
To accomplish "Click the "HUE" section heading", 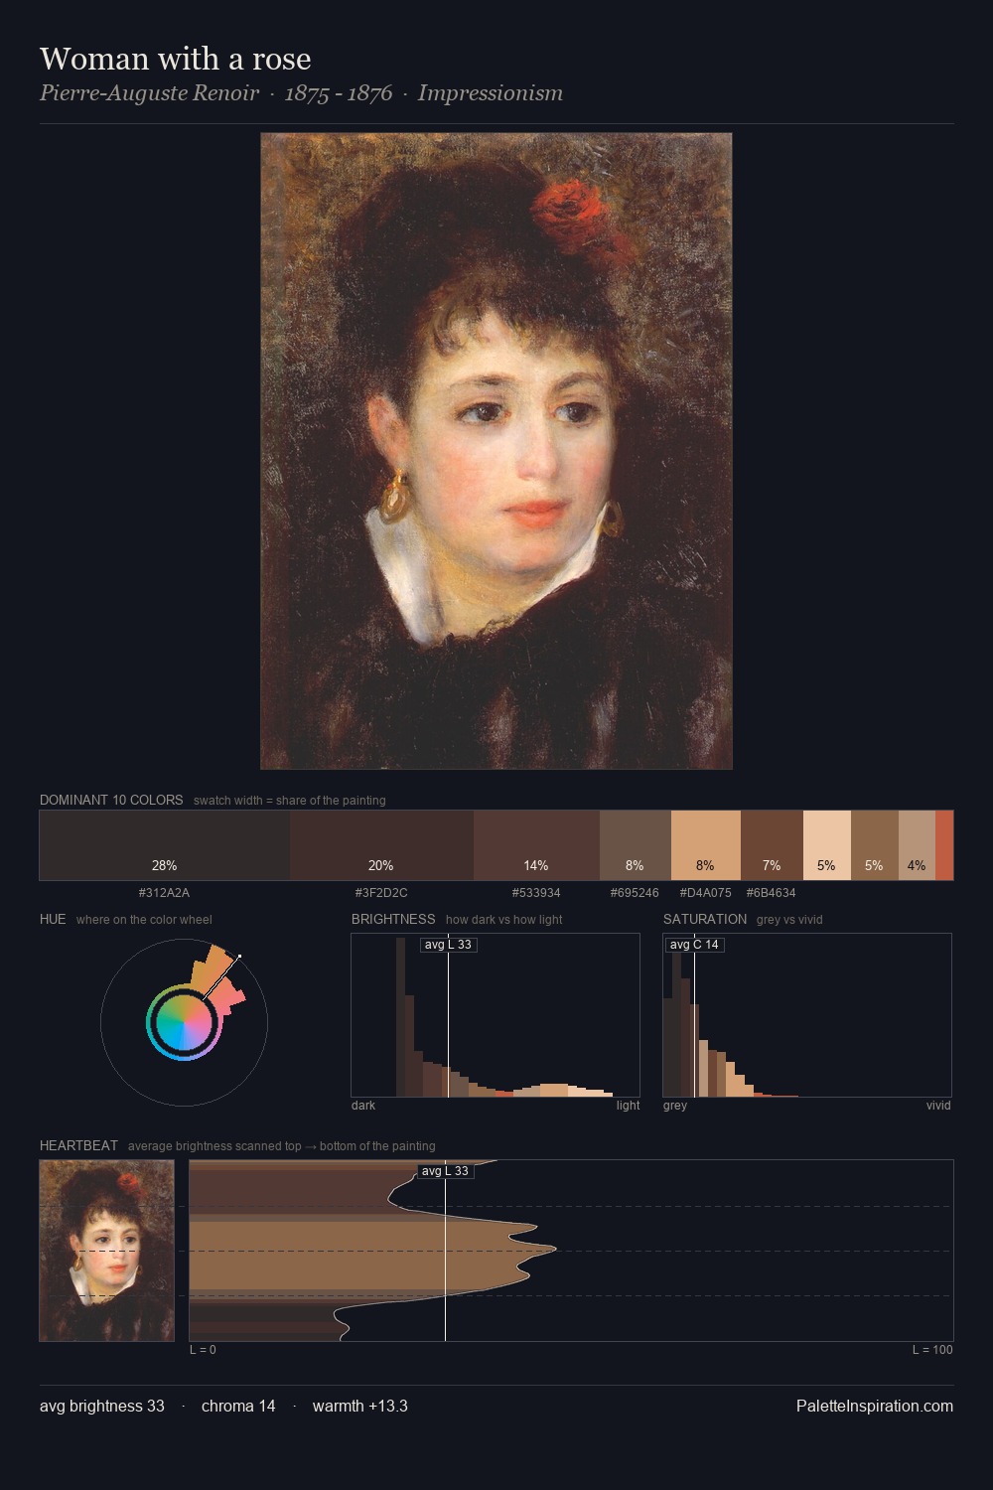I will 53,919.
